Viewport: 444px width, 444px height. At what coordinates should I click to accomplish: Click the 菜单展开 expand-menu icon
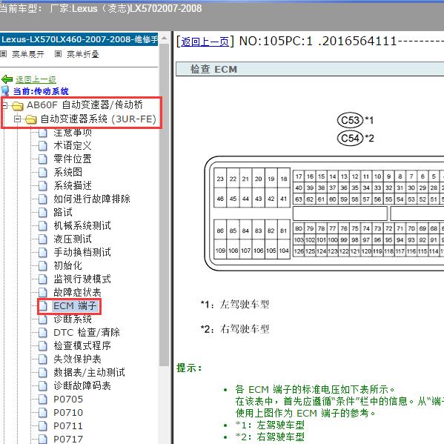click(4, 54)
